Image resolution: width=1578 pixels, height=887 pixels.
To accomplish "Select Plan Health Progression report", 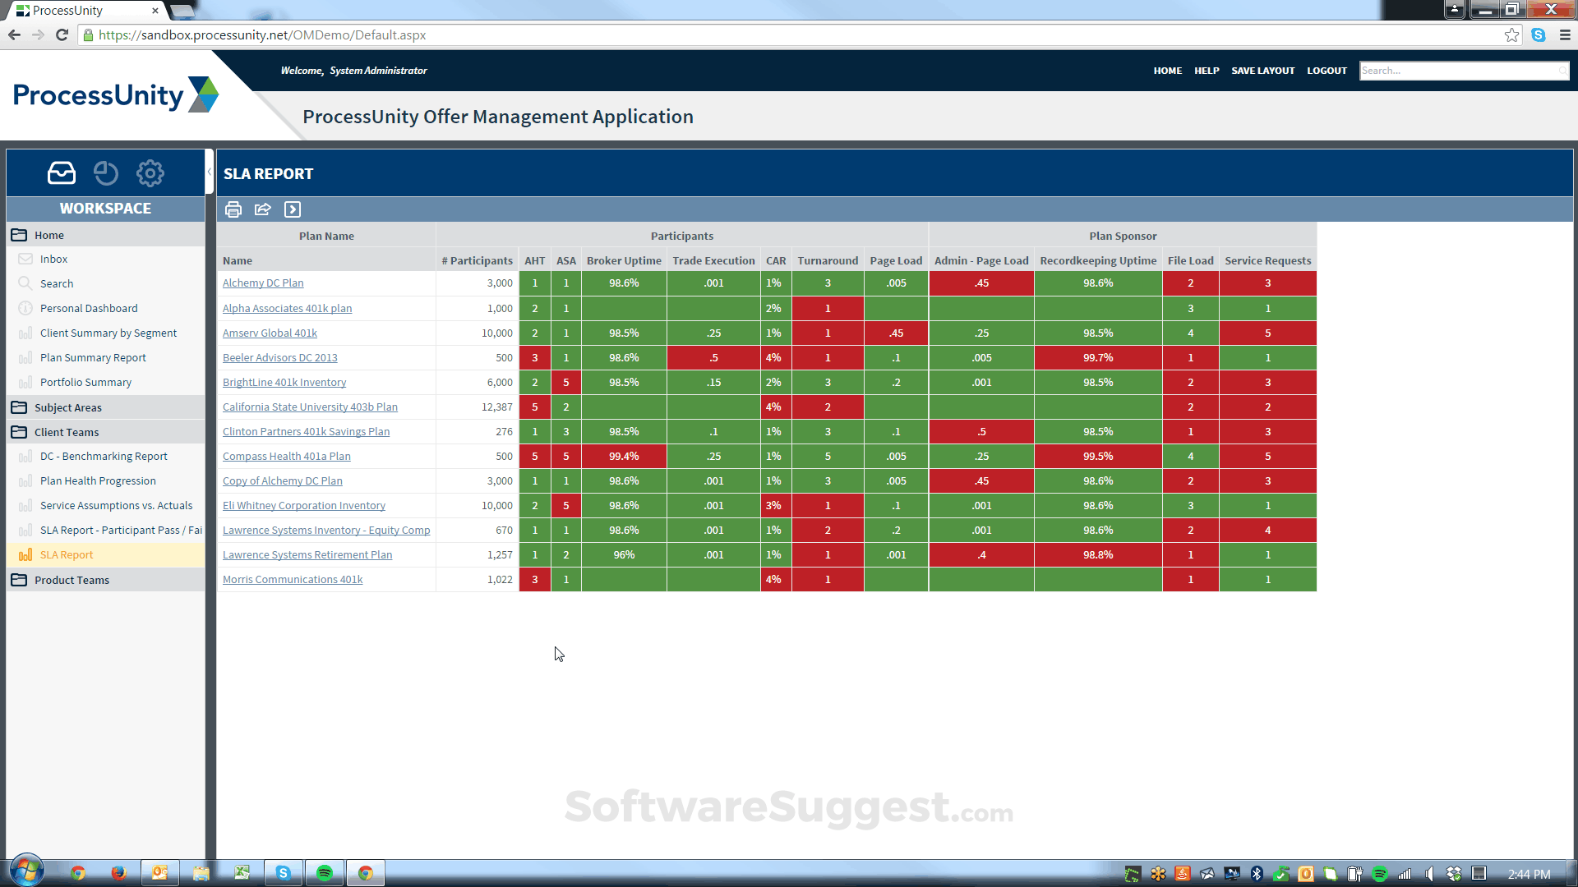I will point(98,481).
